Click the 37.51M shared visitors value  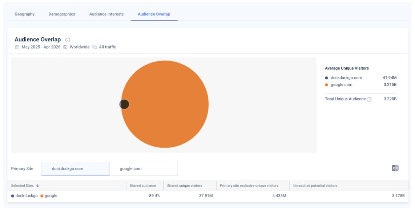click(206, 196)
